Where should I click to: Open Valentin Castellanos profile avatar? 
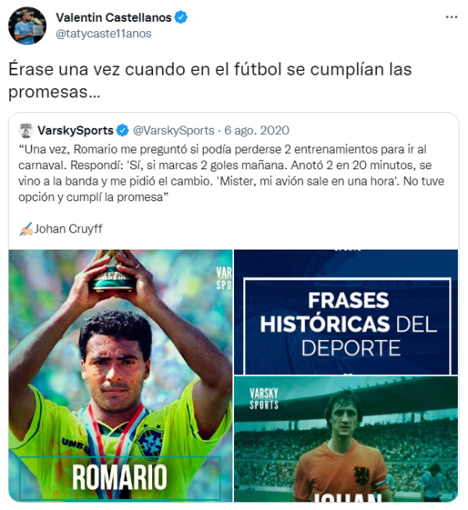27,26
